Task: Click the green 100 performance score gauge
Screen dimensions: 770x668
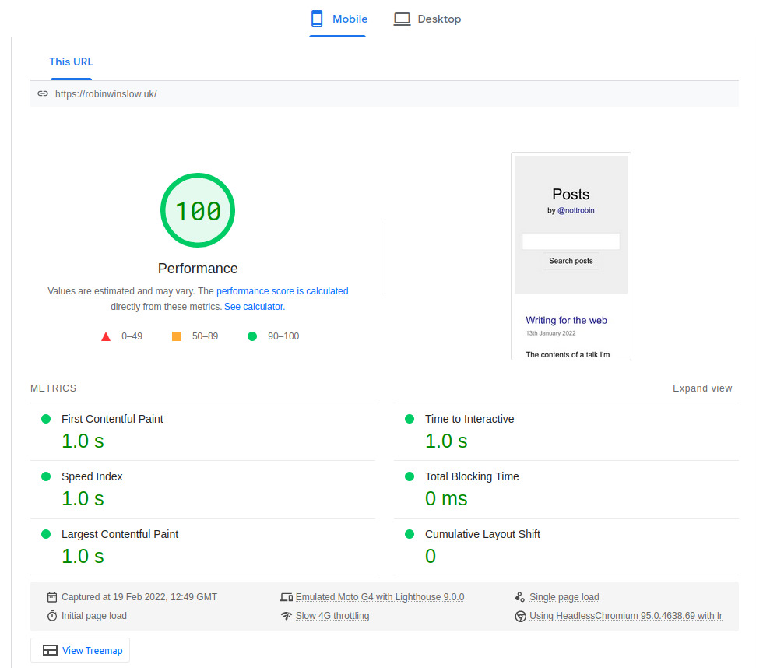Action: (x=198, y=210)
